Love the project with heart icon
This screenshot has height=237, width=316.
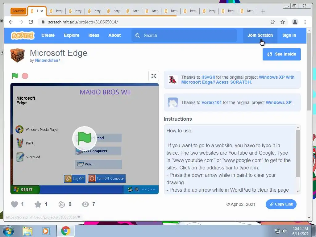click(x=15, y=204)
